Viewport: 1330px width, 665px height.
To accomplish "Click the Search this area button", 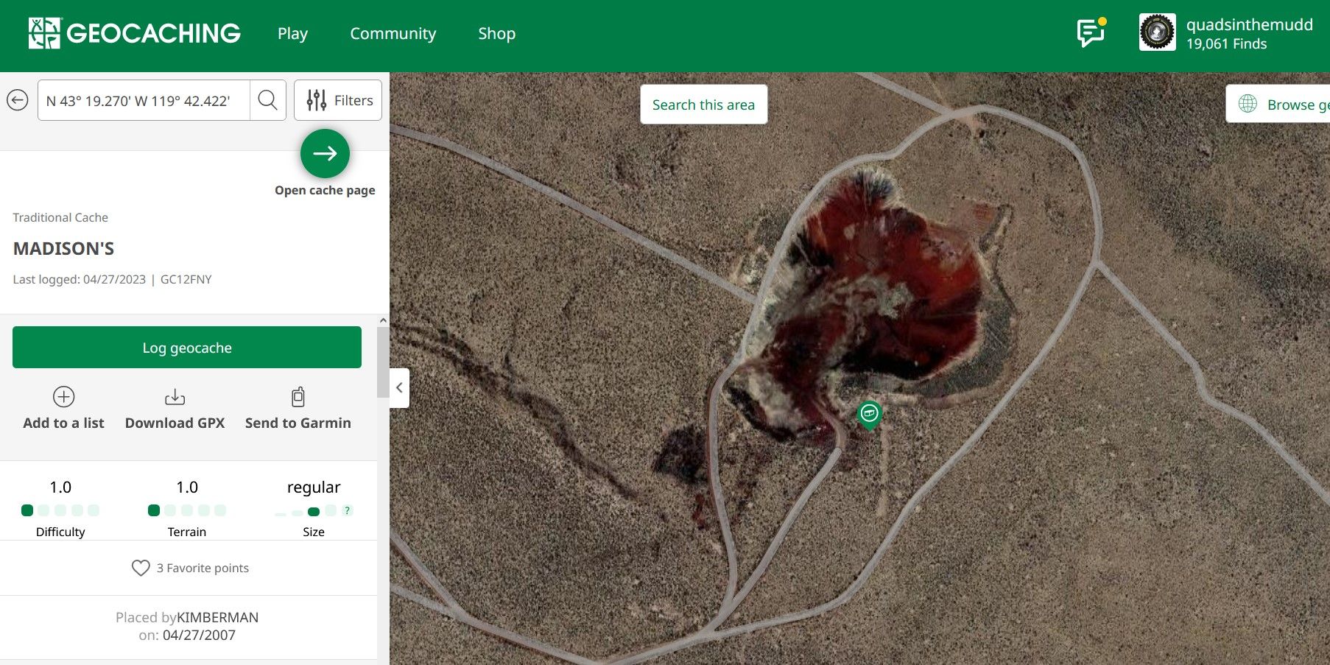I will point(703,105).
